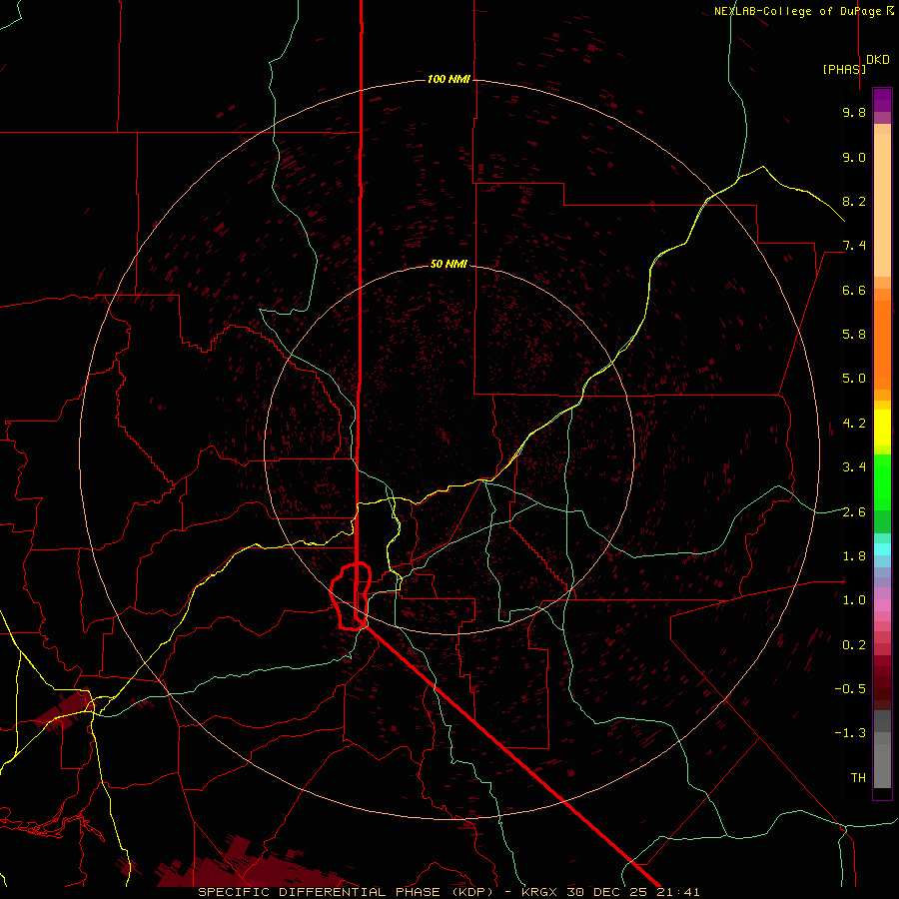
Task: Click the 'KRGX' radar site identifier
Action: pyautogui.click(x=541, y=892)
